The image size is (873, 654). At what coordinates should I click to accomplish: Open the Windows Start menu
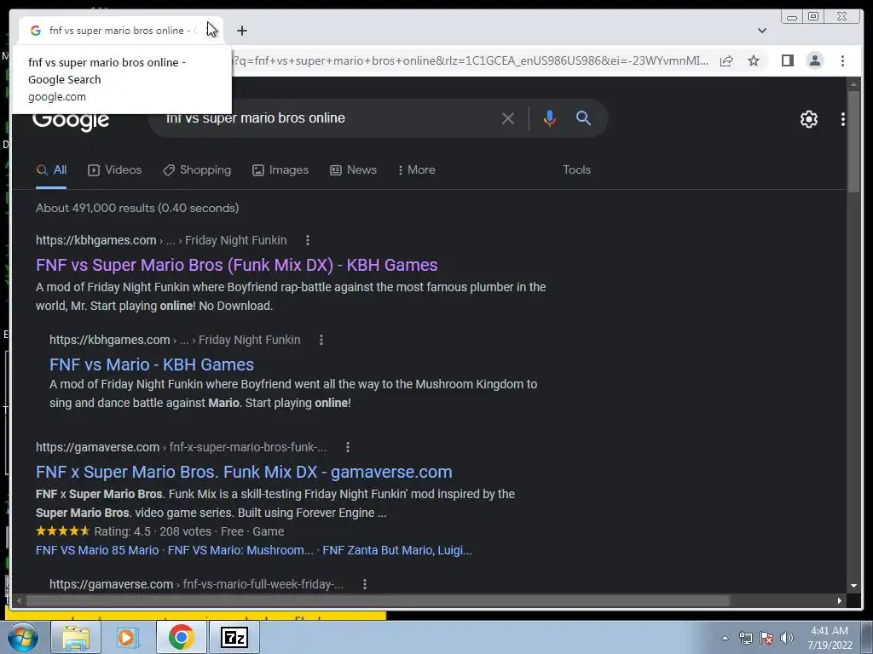(x=22, y=637)
